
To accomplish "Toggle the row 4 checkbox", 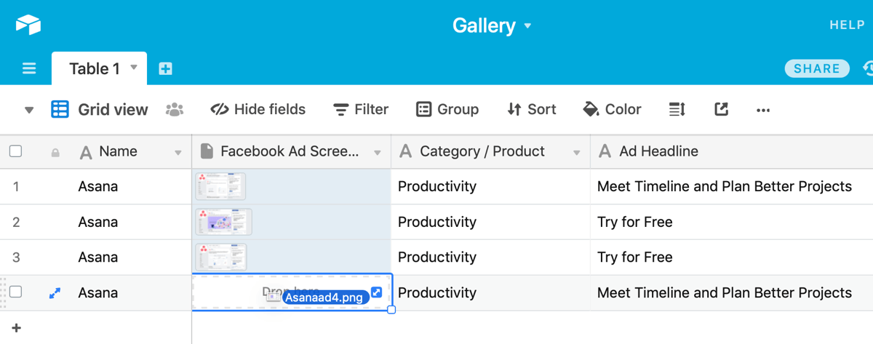I will (x=15, y=292).
